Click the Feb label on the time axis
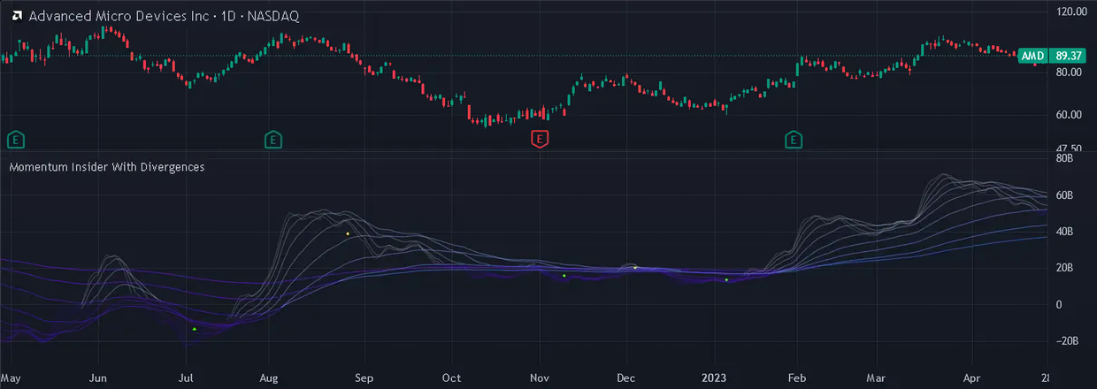This screenshot has width=1097, height=389. click(798, 377)
